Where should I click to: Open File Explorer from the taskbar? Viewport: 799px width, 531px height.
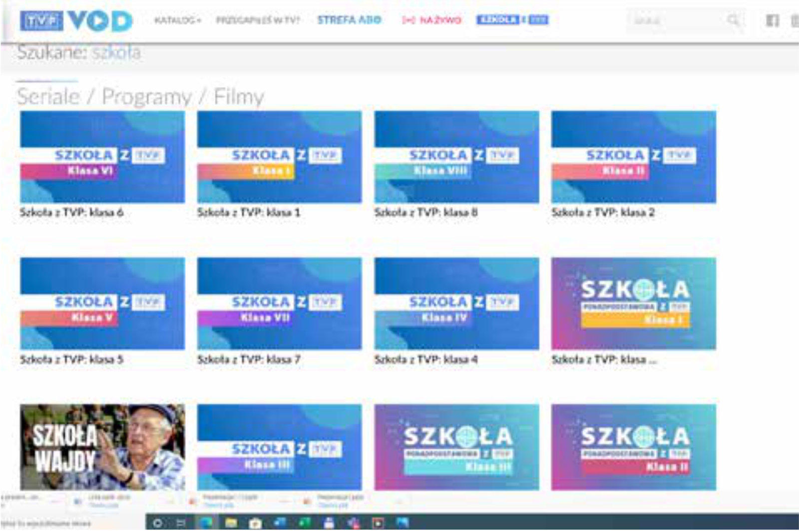(231, 523)
